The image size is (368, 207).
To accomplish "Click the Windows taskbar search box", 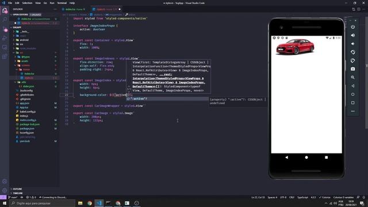I will 43,203.
